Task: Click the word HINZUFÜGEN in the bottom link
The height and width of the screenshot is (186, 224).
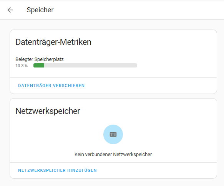Action: click(x=82, y=170)
